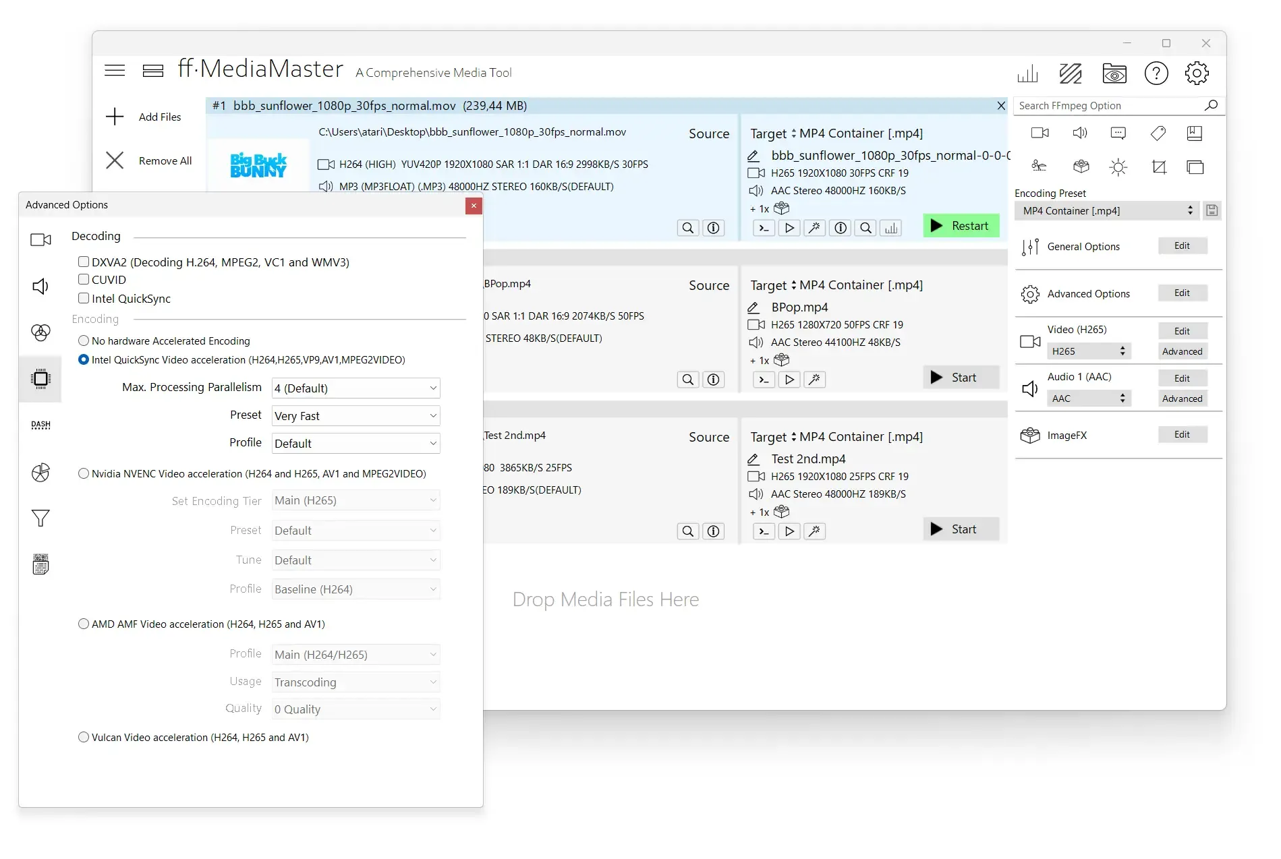Screen dimensions: 1281x859
Task: Click Remove All in left sidebar
Action: tap(149, 160)
